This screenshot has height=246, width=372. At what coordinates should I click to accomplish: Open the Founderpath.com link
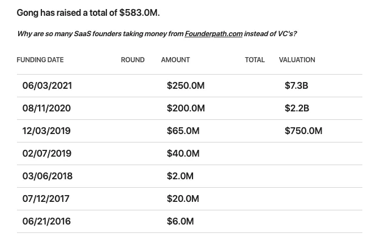(x=213, y=34)
